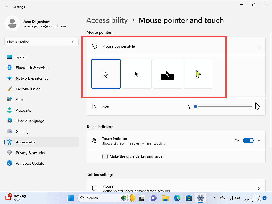Click the mouse pointer Size slider

(x=223, y=107)
